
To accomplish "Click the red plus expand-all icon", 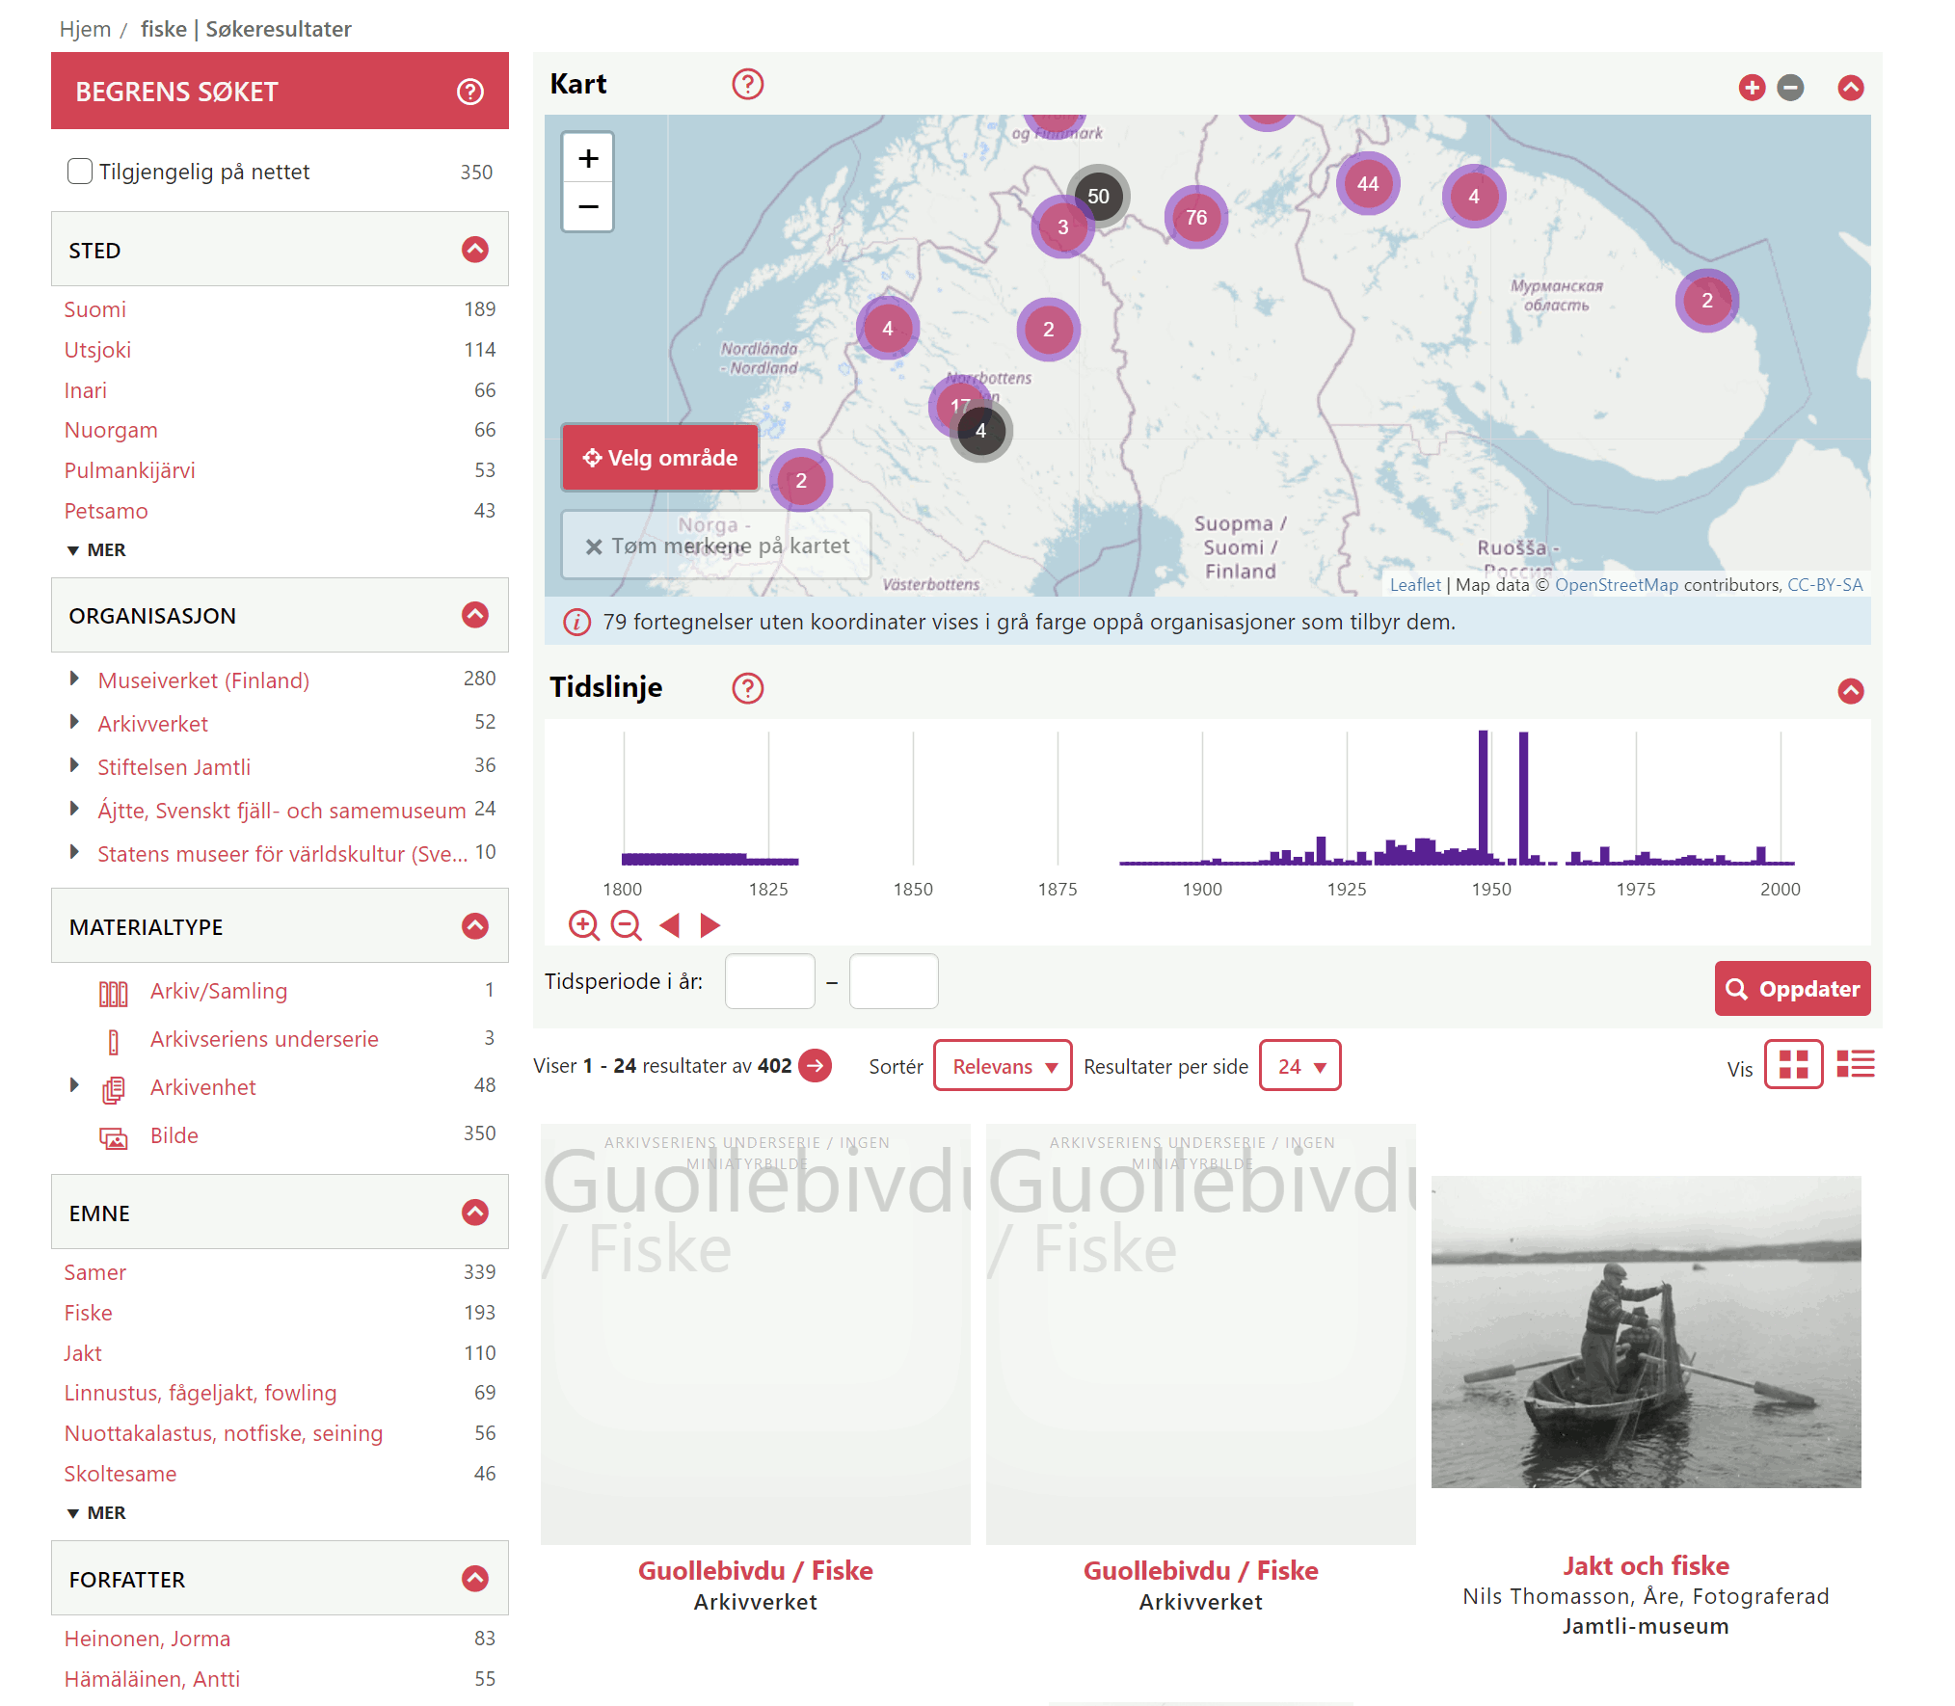I will point(1752,88).
